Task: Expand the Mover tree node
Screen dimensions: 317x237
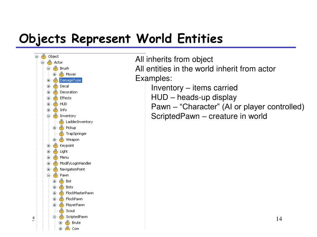Action: click(54, 74)
